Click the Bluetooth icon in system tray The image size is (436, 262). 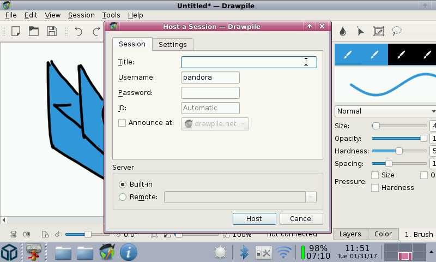244,252
